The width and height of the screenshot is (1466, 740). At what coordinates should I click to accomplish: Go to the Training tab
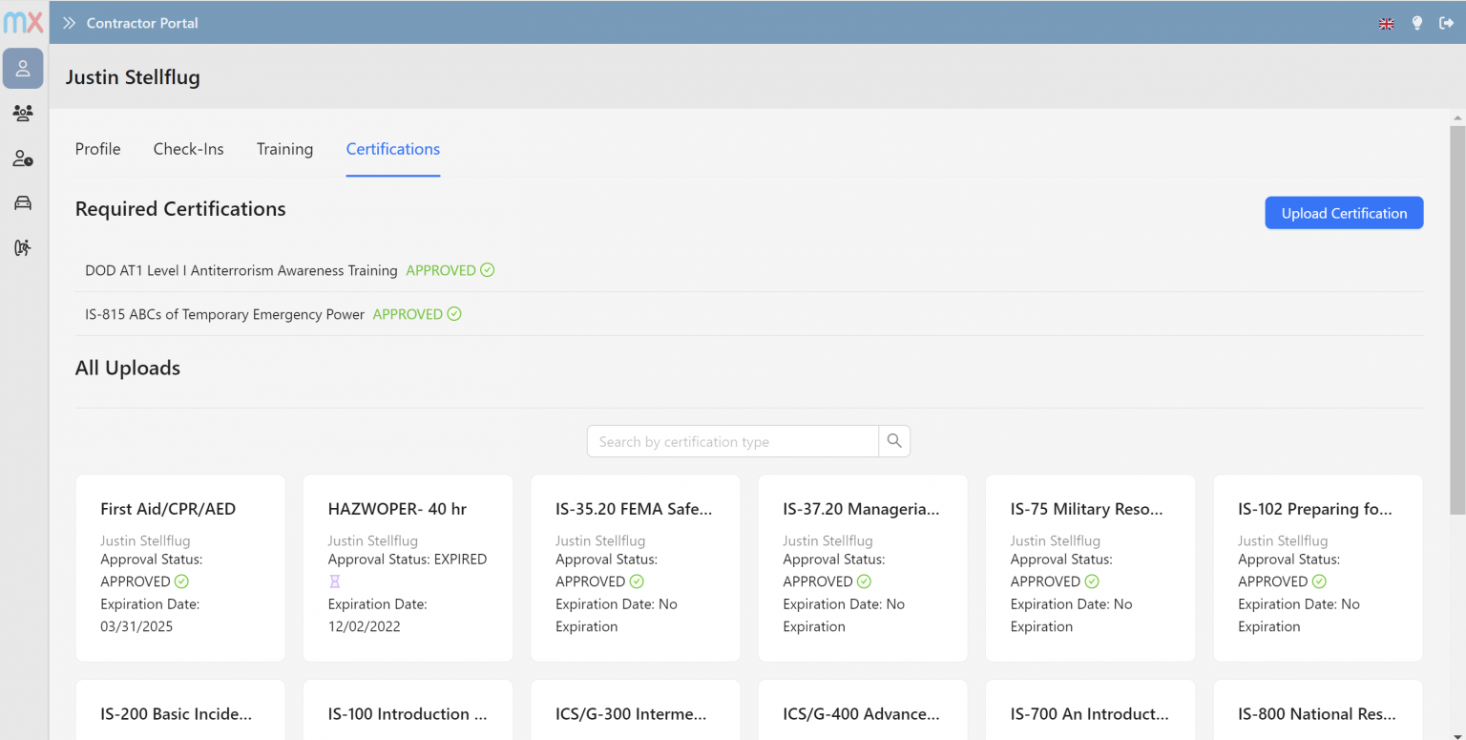(x=284, y=149)
